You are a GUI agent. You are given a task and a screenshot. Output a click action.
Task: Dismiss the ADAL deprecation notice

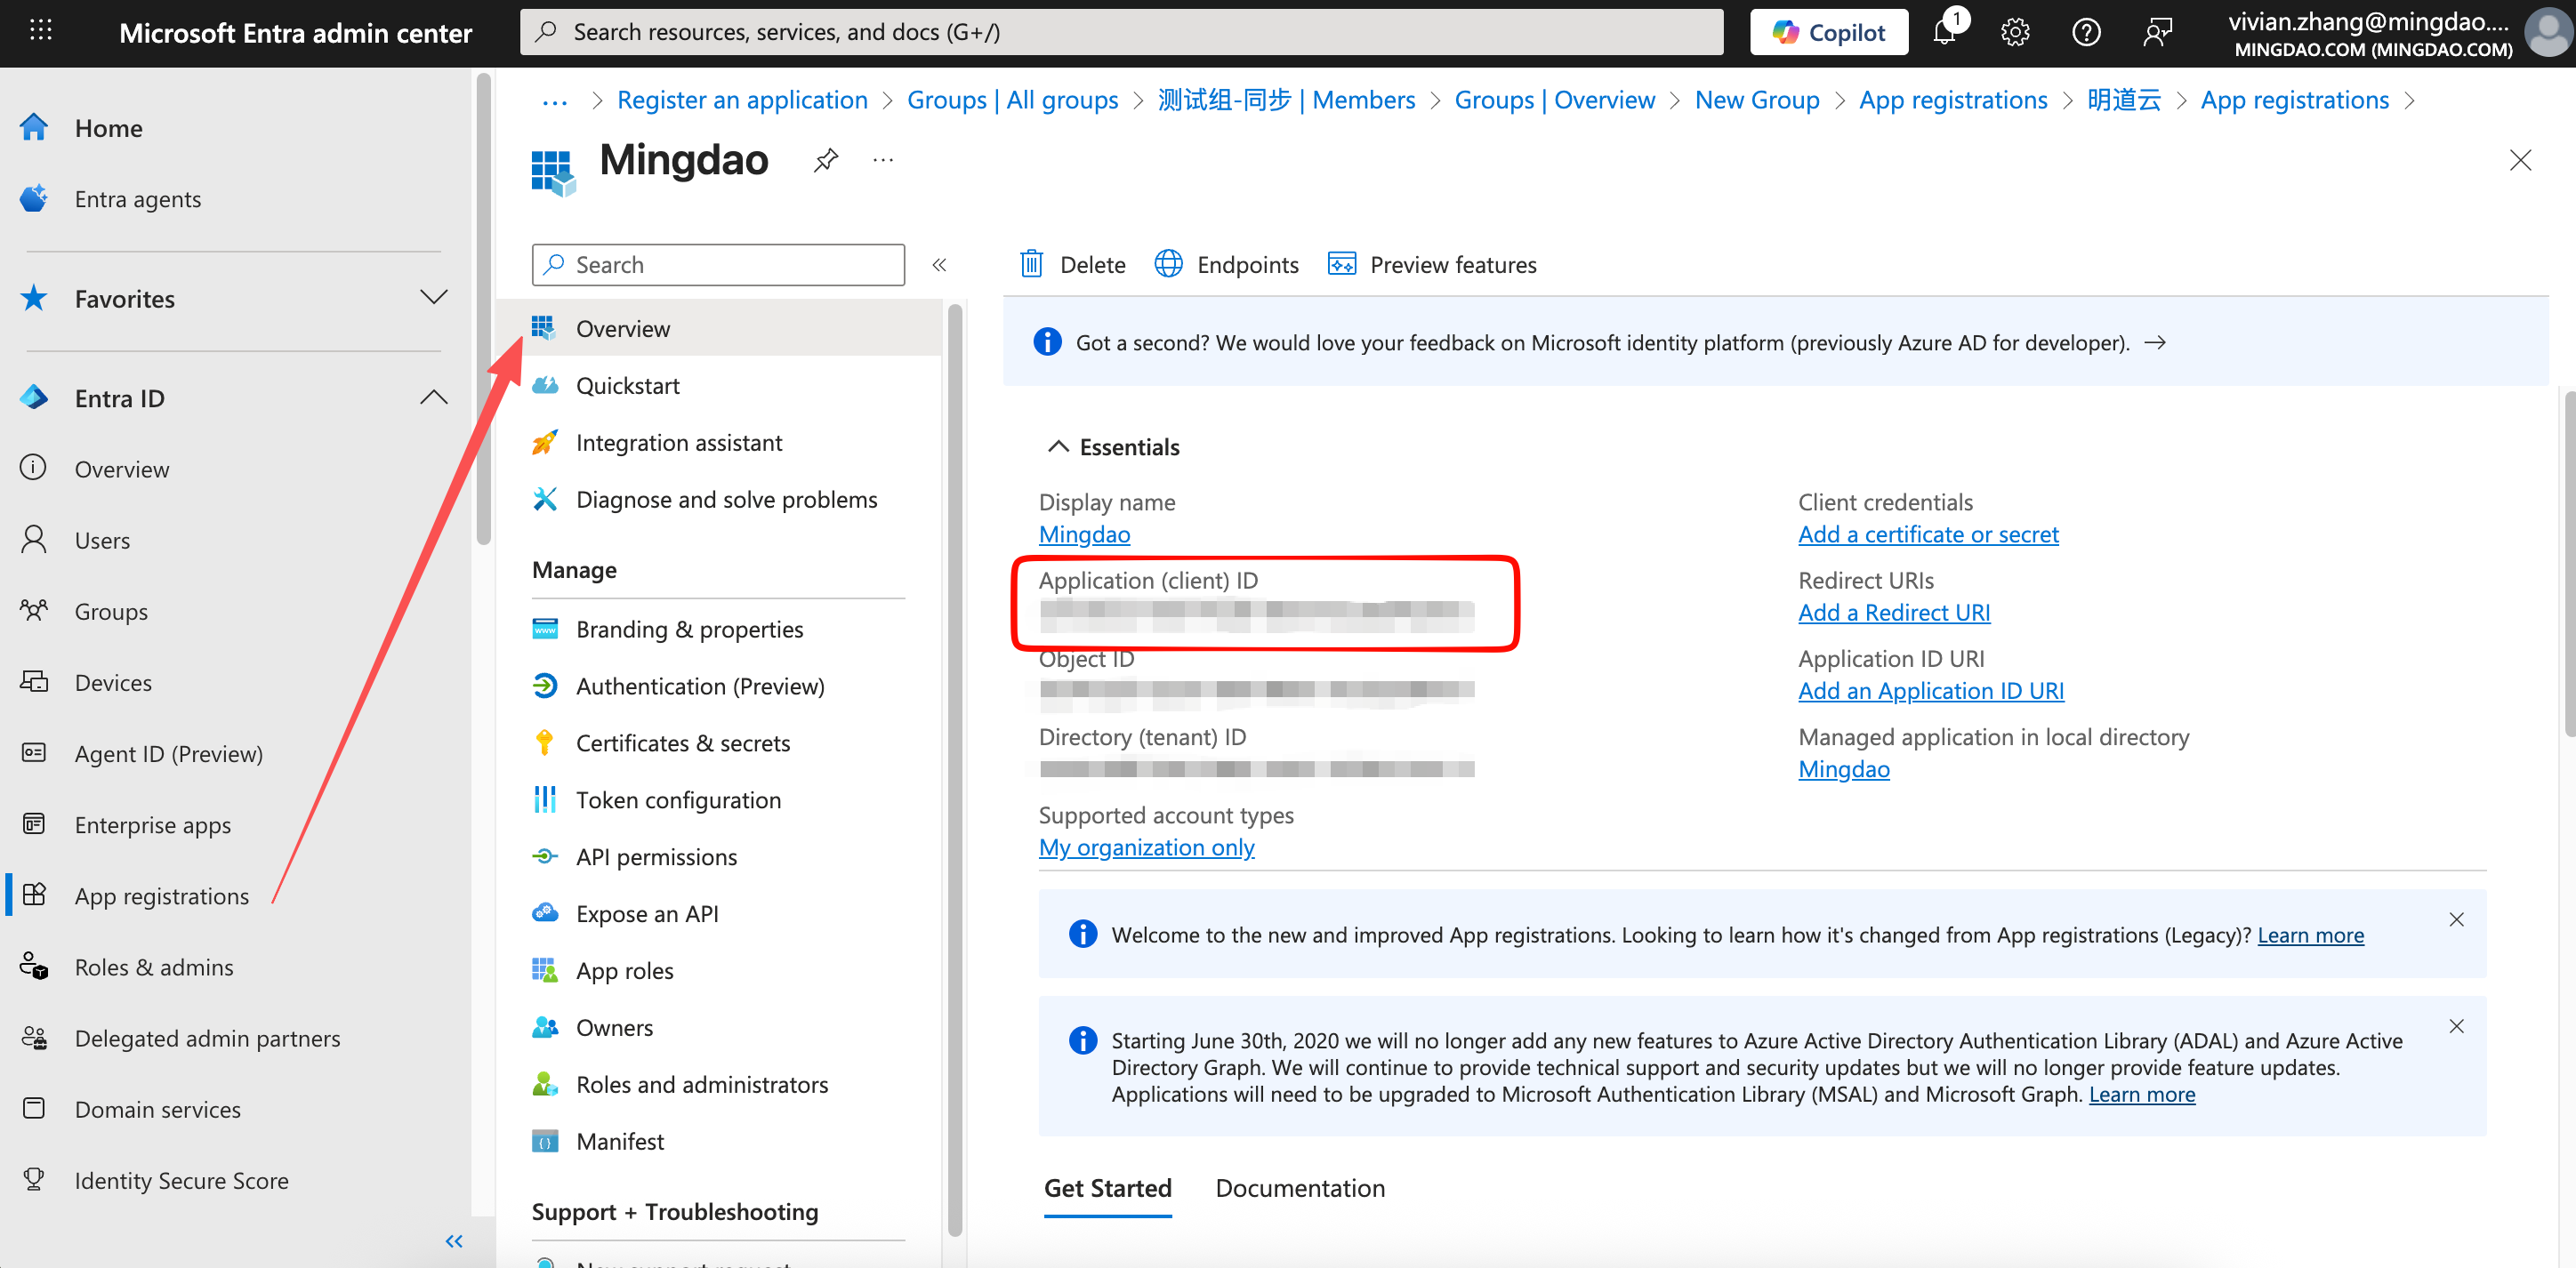coord(2456,1026)
